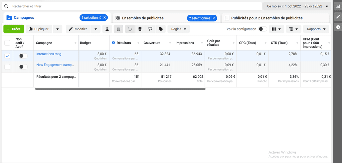The width and height of the screenshot is (342, 163).
Task: Open the Campagne column sort arrow
Action: pos(75,43)
